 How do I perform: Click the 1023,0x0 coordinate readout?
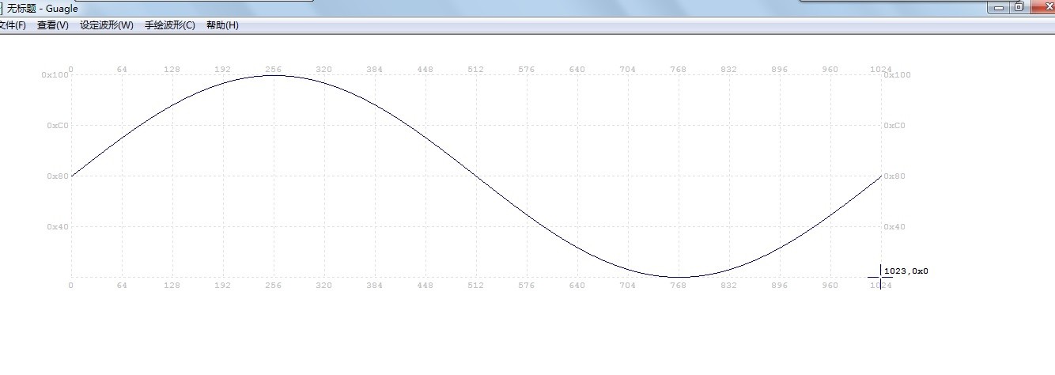[x=906, y=271]
